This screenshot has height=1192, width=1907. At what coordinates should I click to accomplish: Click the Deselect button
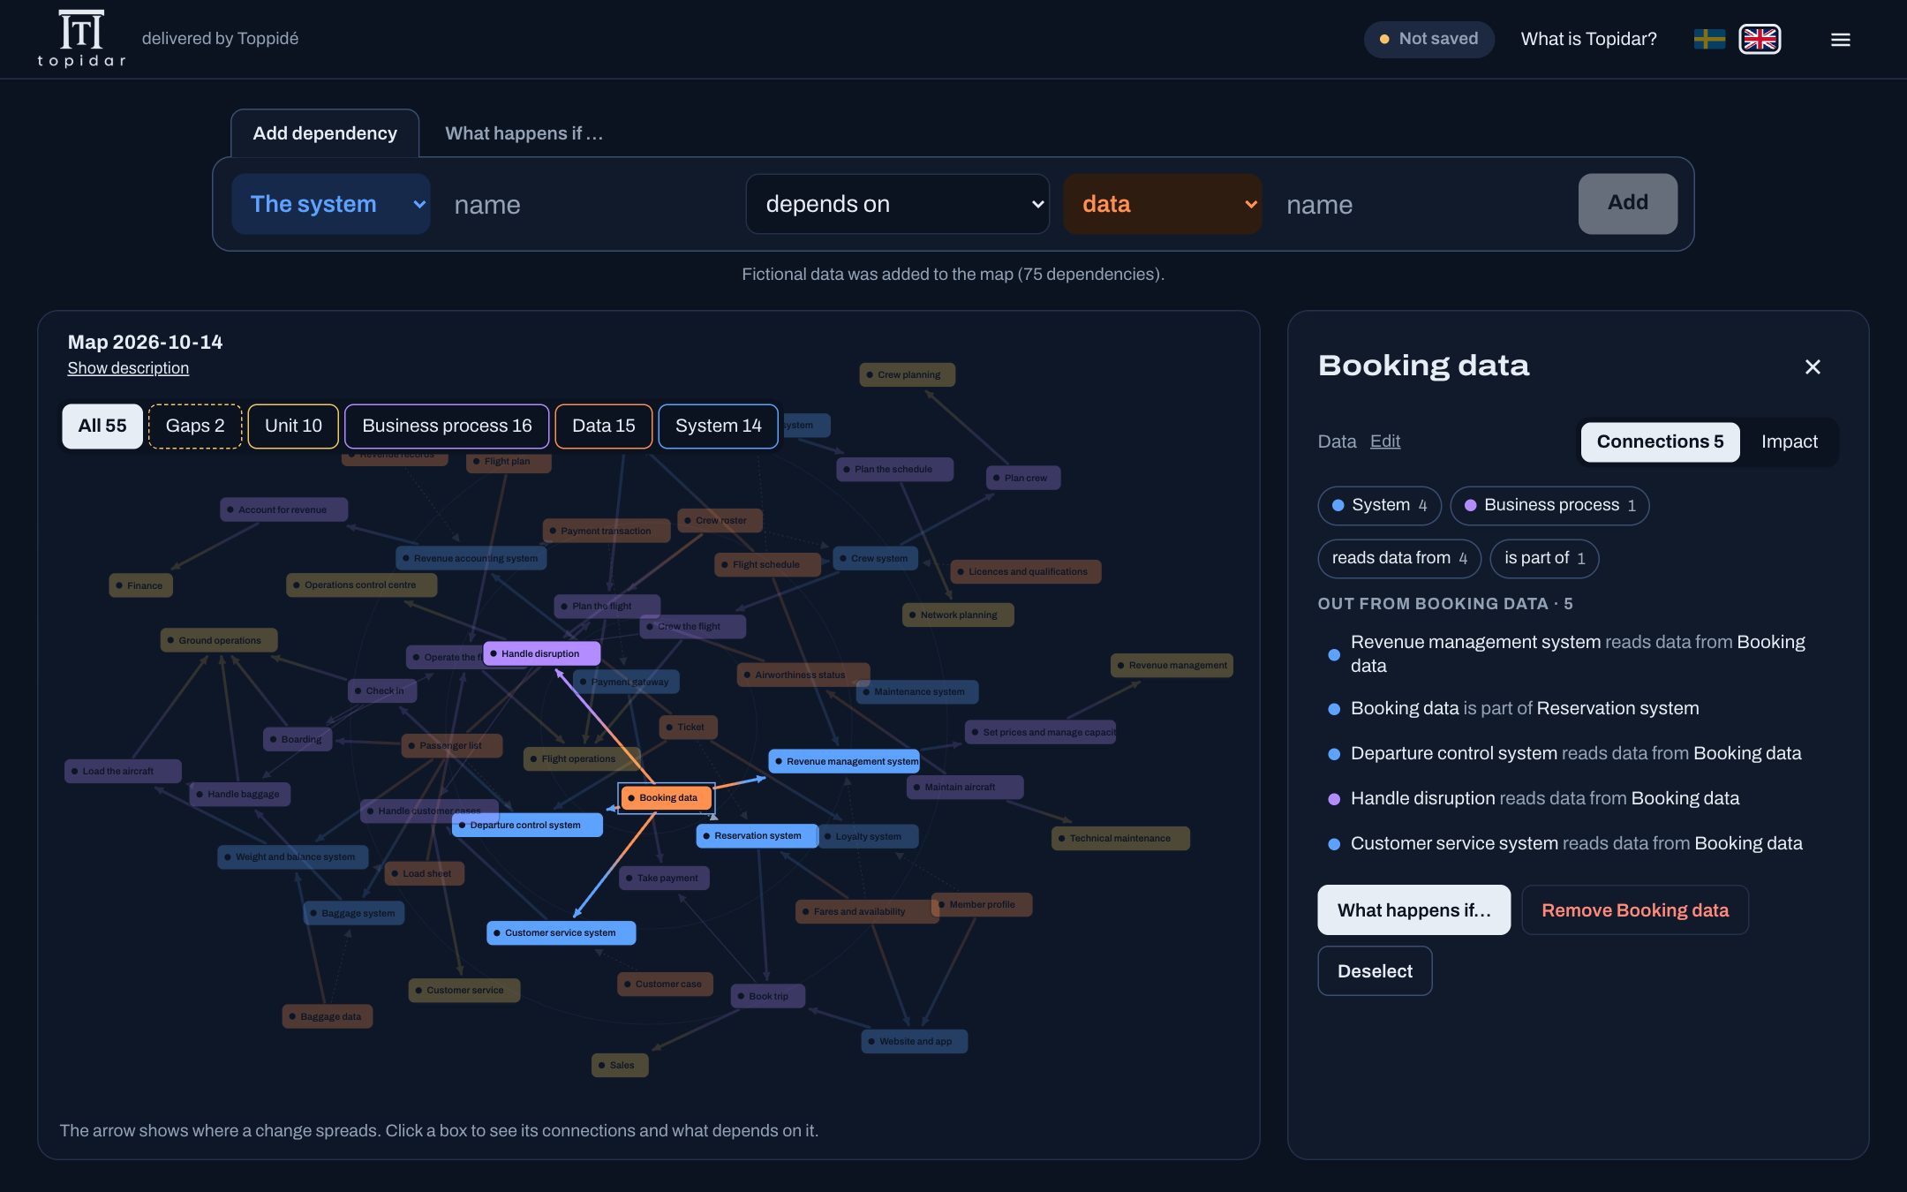pyautogui.click(x=1375, y=971)
